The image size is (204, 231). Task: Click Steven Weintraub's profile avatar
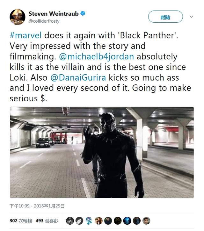[x=17, y=17]
